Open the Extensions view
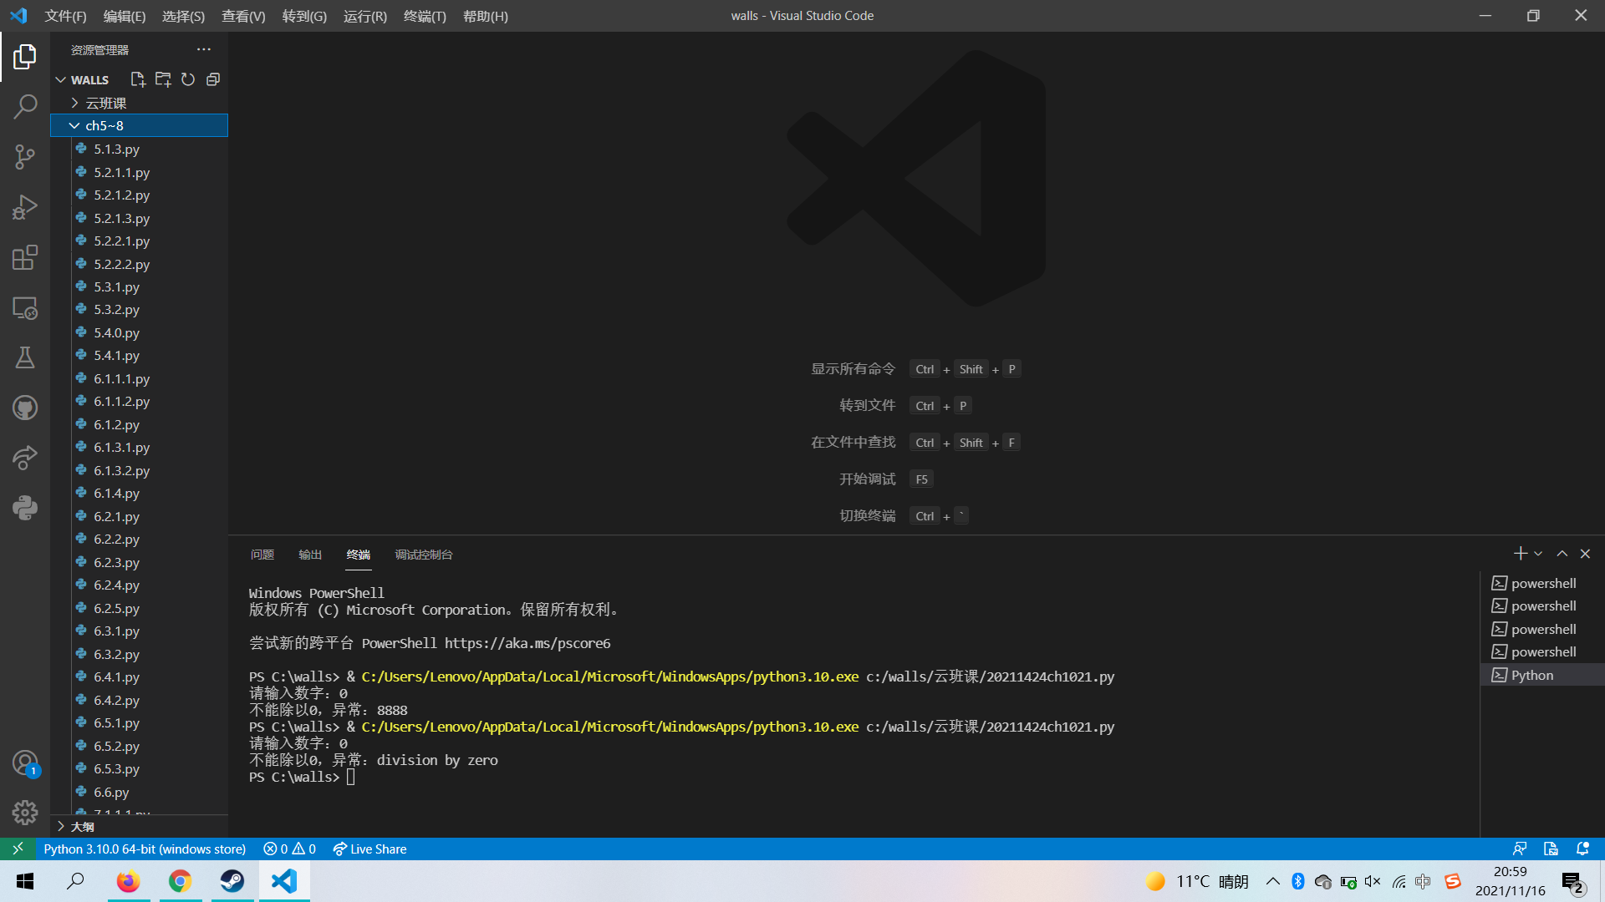This screenshot has width=1605, height=902. pos(25,257)
